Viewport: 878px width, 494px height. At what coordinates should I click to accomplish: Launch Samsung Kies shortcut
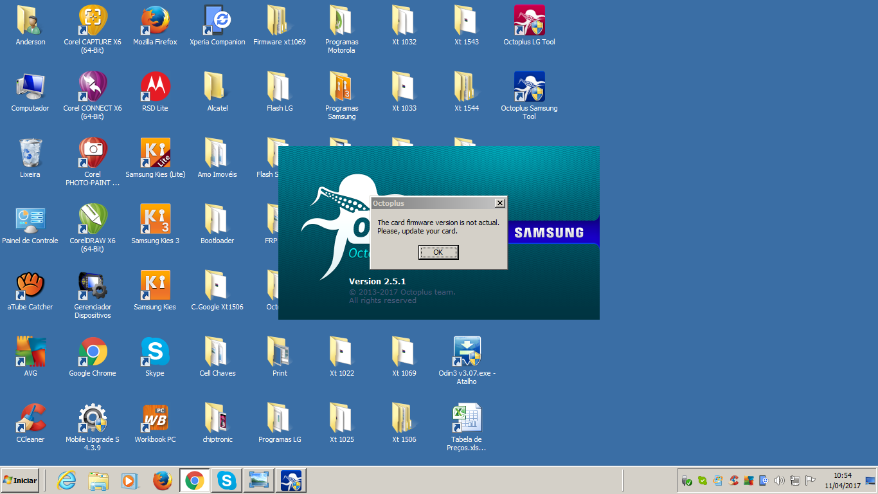pyautogui.click(x=155, y=291)
